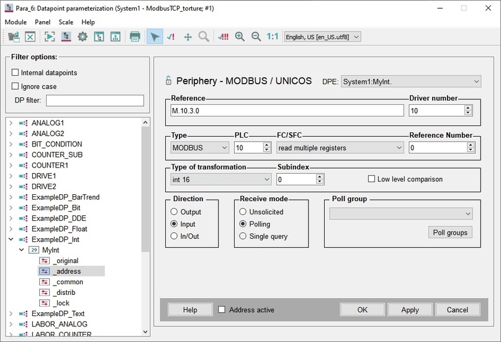
Task: Increase the Driver number stepper value
Action: (x=468, y=108)
